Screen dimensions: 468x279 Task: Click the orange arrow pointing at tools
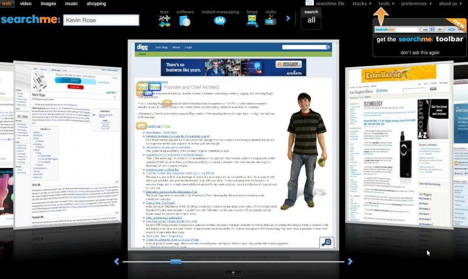click(381, 16)
